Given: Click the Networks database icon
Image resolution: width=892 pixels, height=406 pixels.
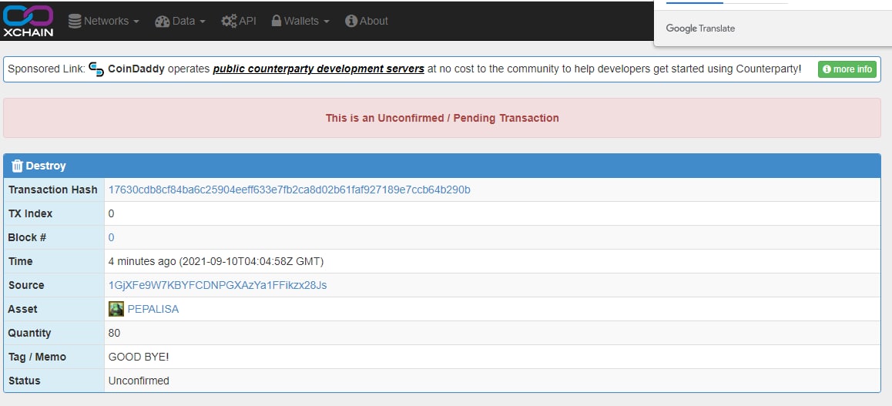Looking at the screenshot, I should [75, 21].
